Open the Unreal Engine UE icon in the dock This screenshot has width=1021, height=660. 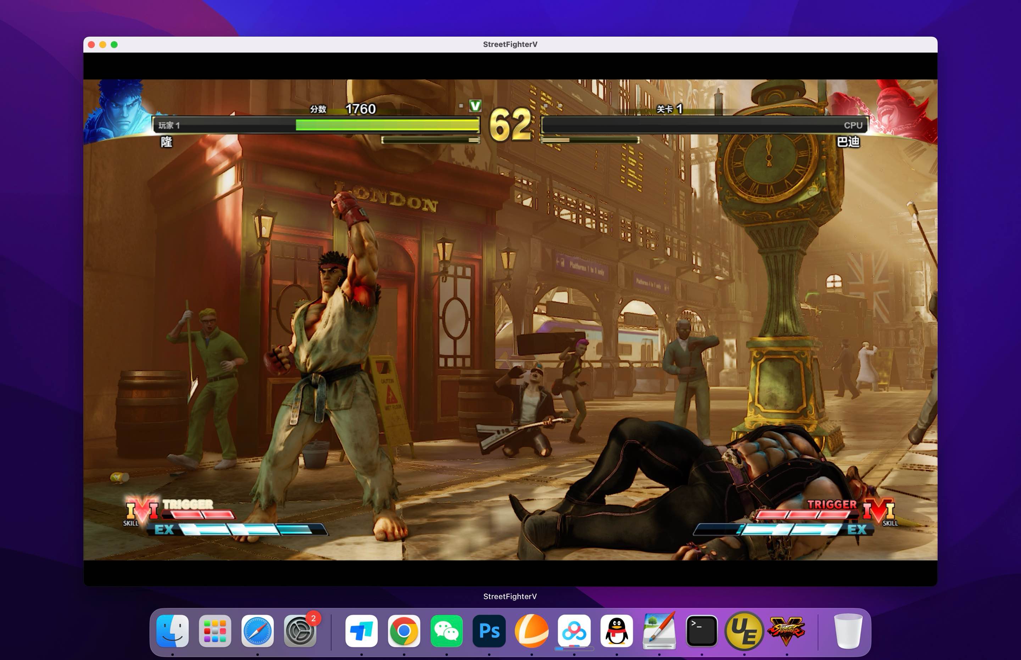744,631
